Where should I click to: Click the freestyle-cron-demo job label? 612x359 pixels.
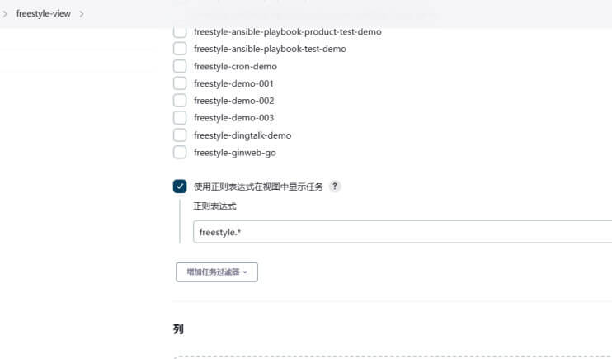pos(235,66)
